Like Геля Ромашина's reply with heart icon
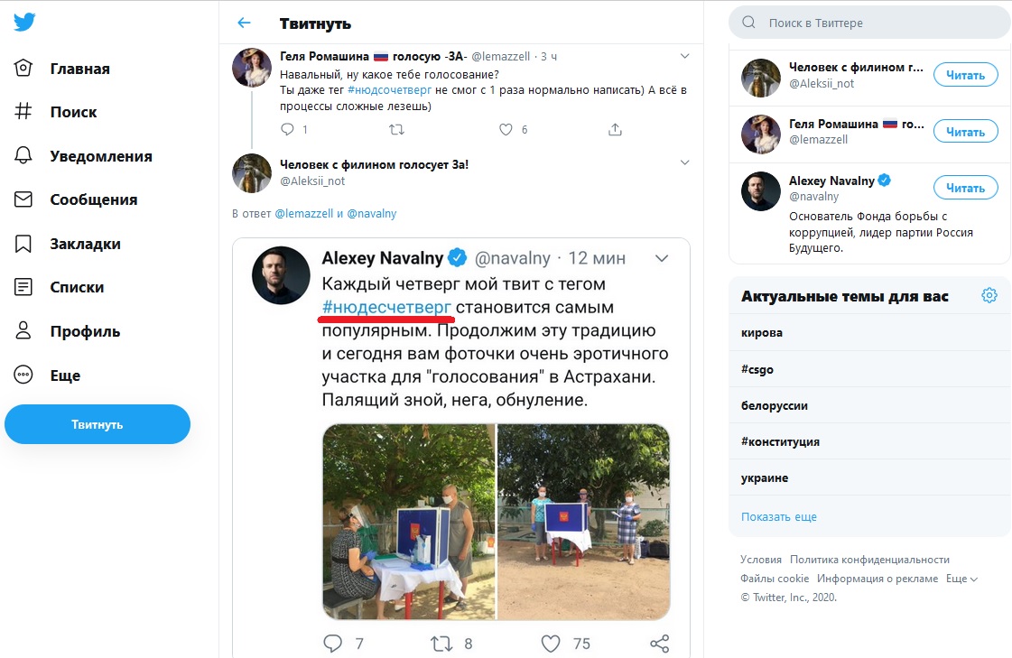This screenshot has width=1012, height=658. 506,129
